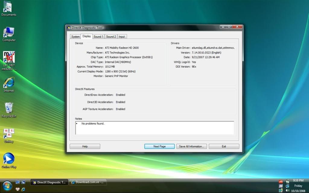Click the taskbar clock showing 9:10 PM

(x=298, y=180)
